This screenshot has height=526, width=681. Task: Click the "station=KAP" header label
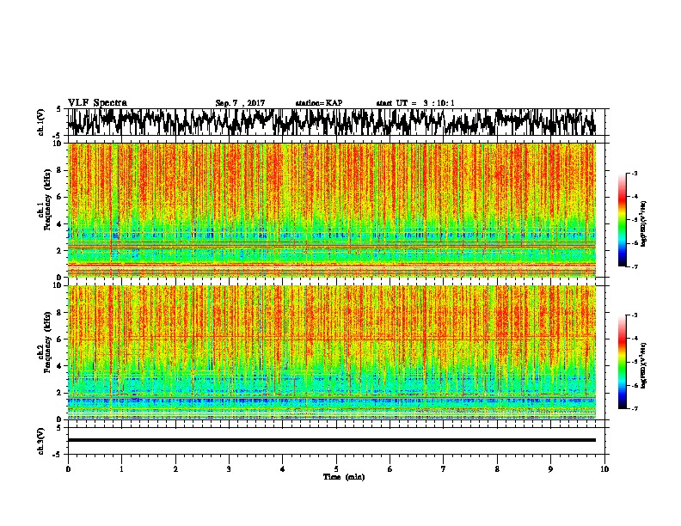[319, 103]
